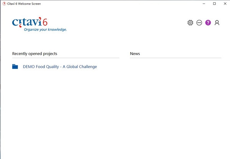The image size is (230, 159).
Task: Minimize the Citavi 6 Welcome Screen window
Action: click(x=204, y=4)
